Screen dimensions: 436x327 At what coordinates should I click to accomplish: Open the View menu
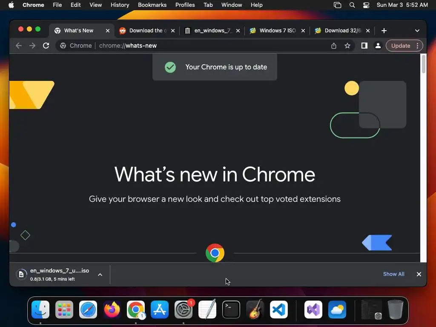pos(95,5)
